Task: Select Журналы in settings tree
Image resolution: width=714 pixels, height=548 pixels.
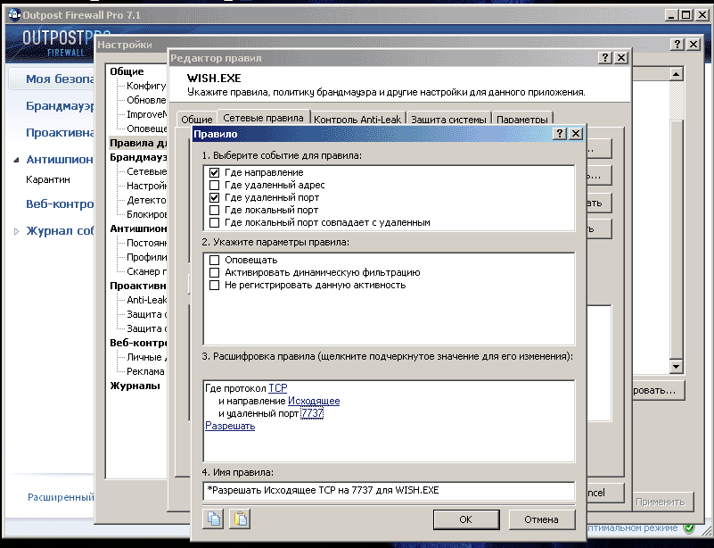Action: click(135, 386)
